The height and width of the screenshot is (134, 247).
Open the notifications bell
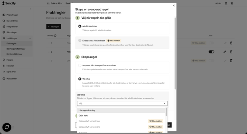(x=226, y=3)
